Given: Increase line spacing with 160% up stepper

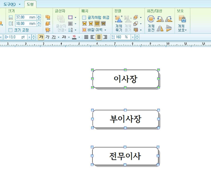Looking at the screenshot, I should tap(137, 36).
